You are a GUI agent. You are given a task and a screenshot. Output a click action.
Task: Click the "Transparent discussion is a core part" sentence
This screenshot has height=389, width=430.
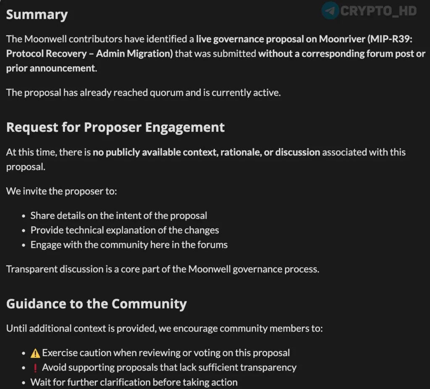click(x=163, y=269)
